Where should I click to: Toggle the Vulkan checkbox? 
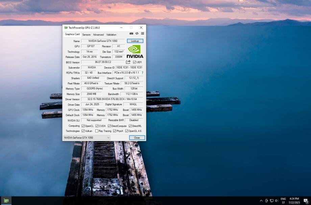click(x=83, y=131)
